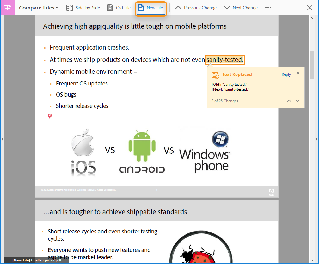Click the down chevron in the changes navigator
Screen dimensions: 319x264
[297, 101]
